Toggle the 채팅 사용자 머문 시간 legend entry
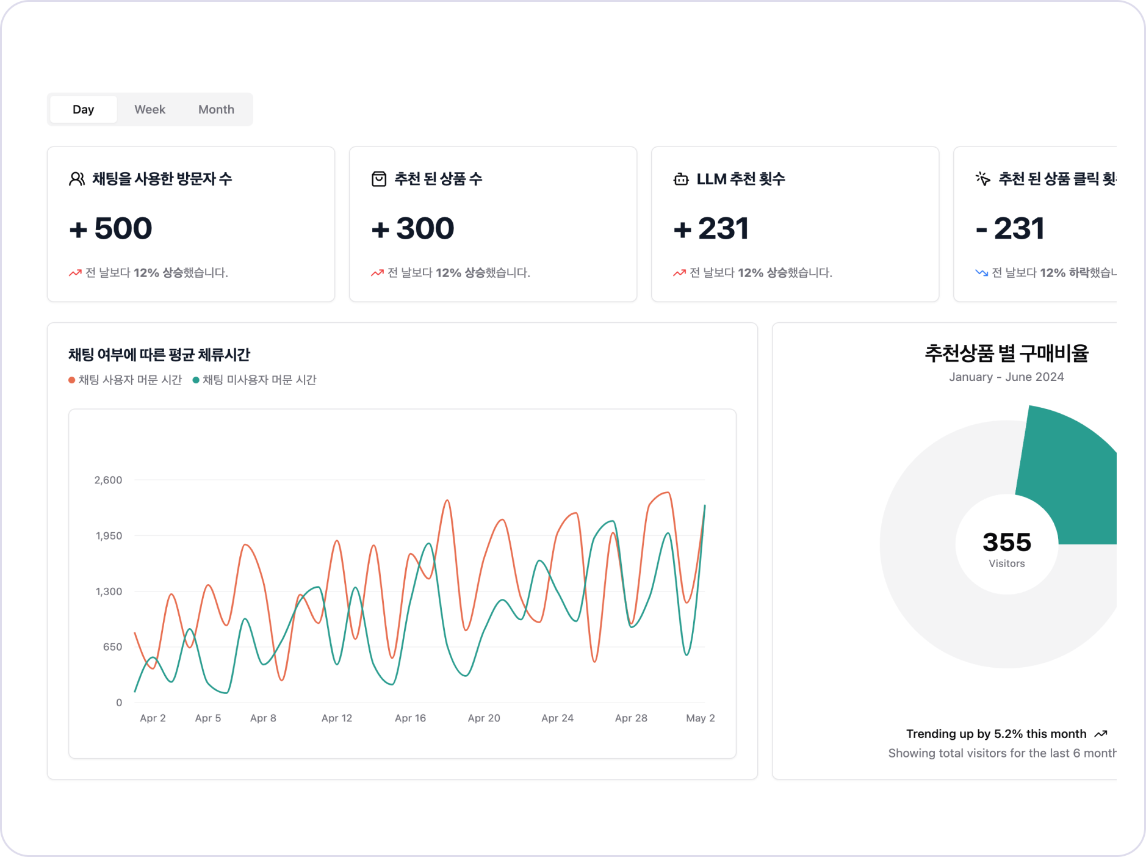1146x857 pixels. (126, 379)
